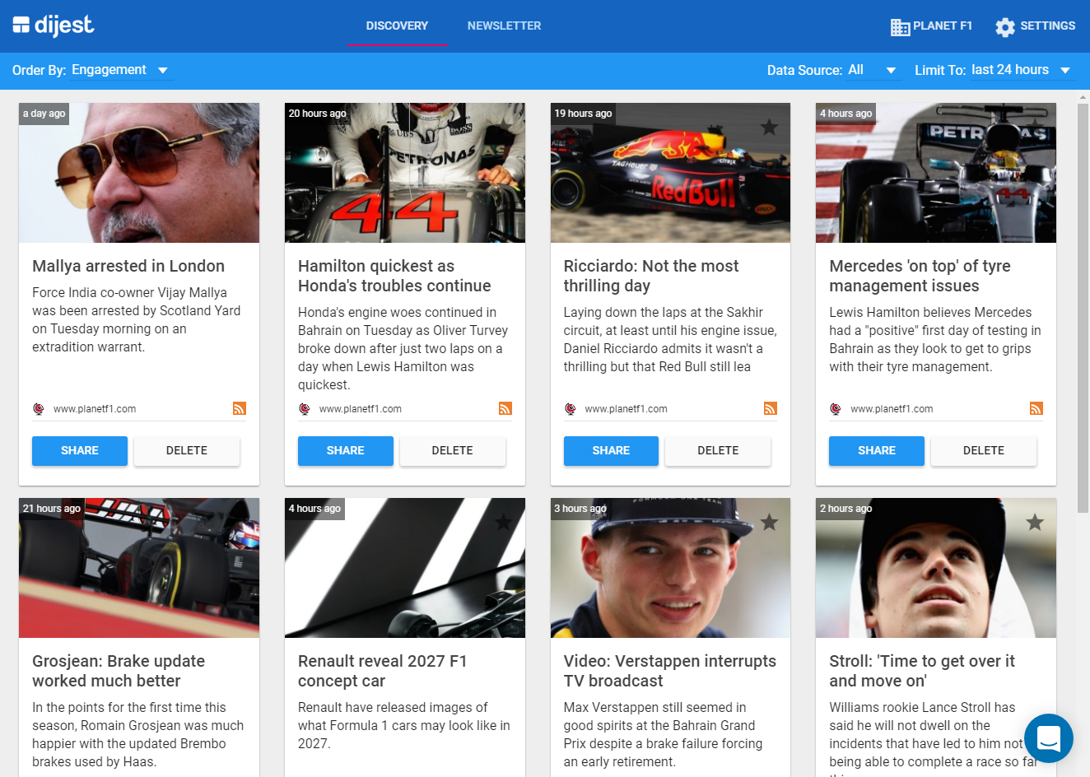Open planetf1.com link on Mercedes tyre card
The height and width of the screenshot is (777, 1090).
point(892,409)
